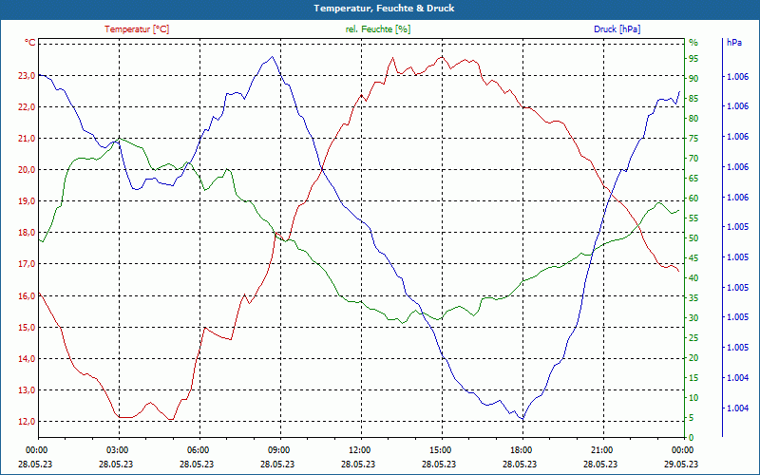760x475 pixels.
Task: Click the green '50' humidity axis value
Action: tap(693, 238)
